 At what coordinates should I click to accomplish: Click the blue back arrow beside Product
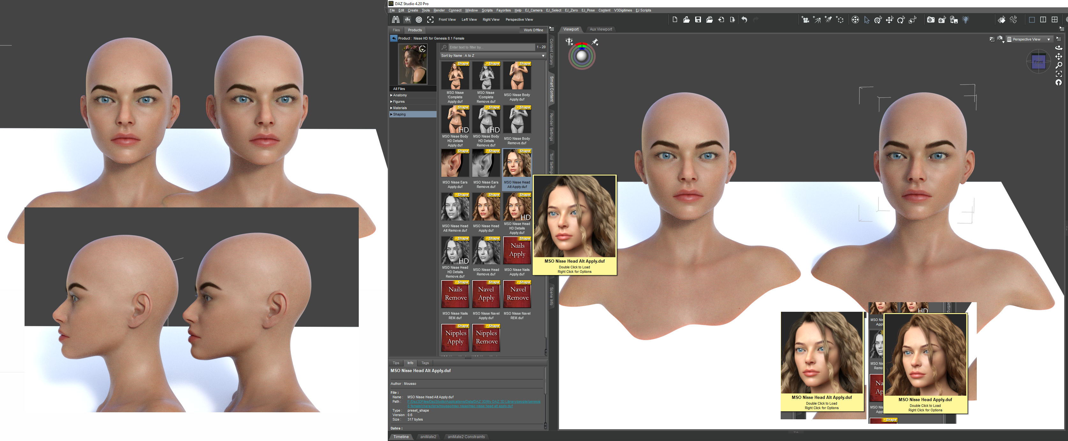point(394,38)
